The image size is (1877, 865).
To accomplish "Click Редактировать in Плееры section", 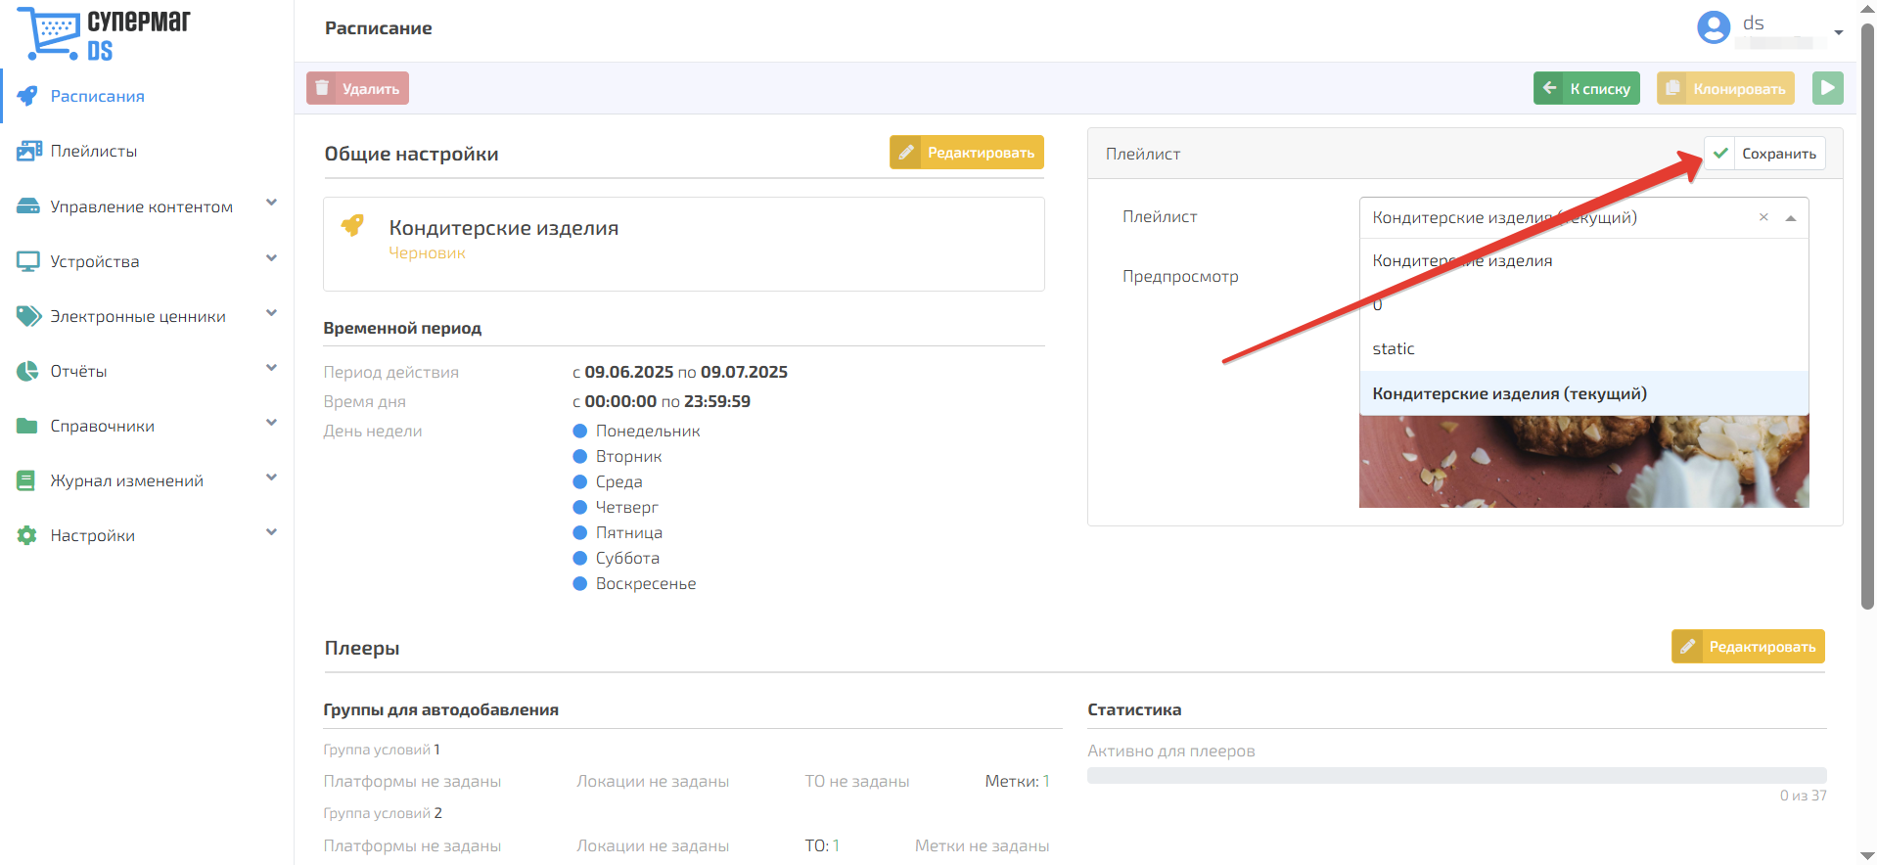I will (x=1748, y=646).
